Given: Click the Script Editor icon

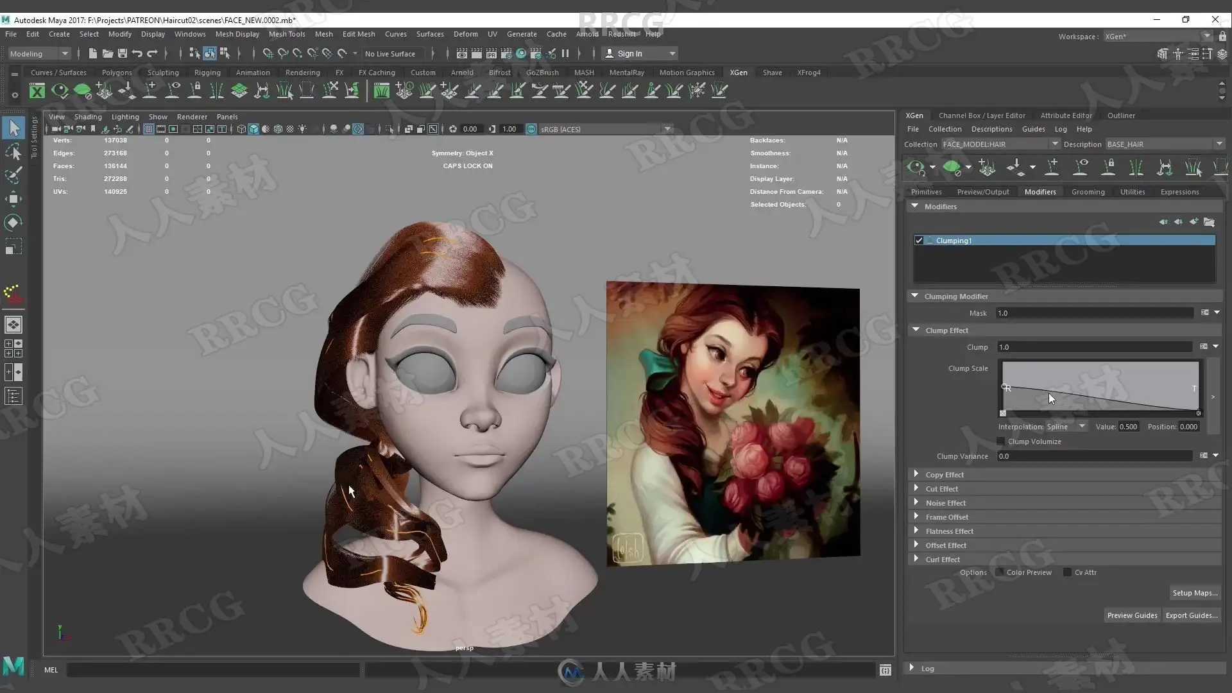Looking at the screenshot, I should pyautogui.click(x=885, y=670).
